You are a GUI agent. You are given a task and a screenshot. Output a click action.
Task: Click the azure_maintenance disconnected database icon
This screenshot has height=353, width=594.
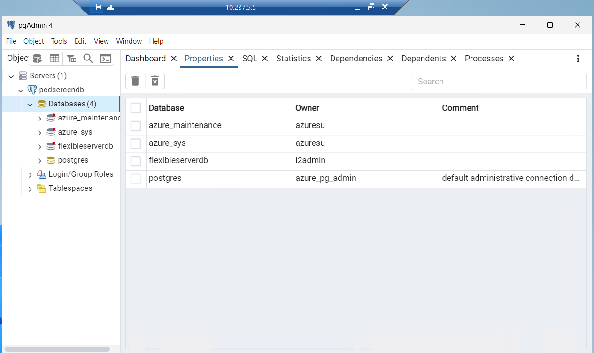tap(51, 118)
